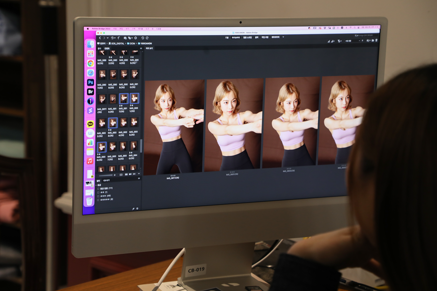Open the Music app in the Dock
Screen dimensions: 437x291
tap(90, 161)
